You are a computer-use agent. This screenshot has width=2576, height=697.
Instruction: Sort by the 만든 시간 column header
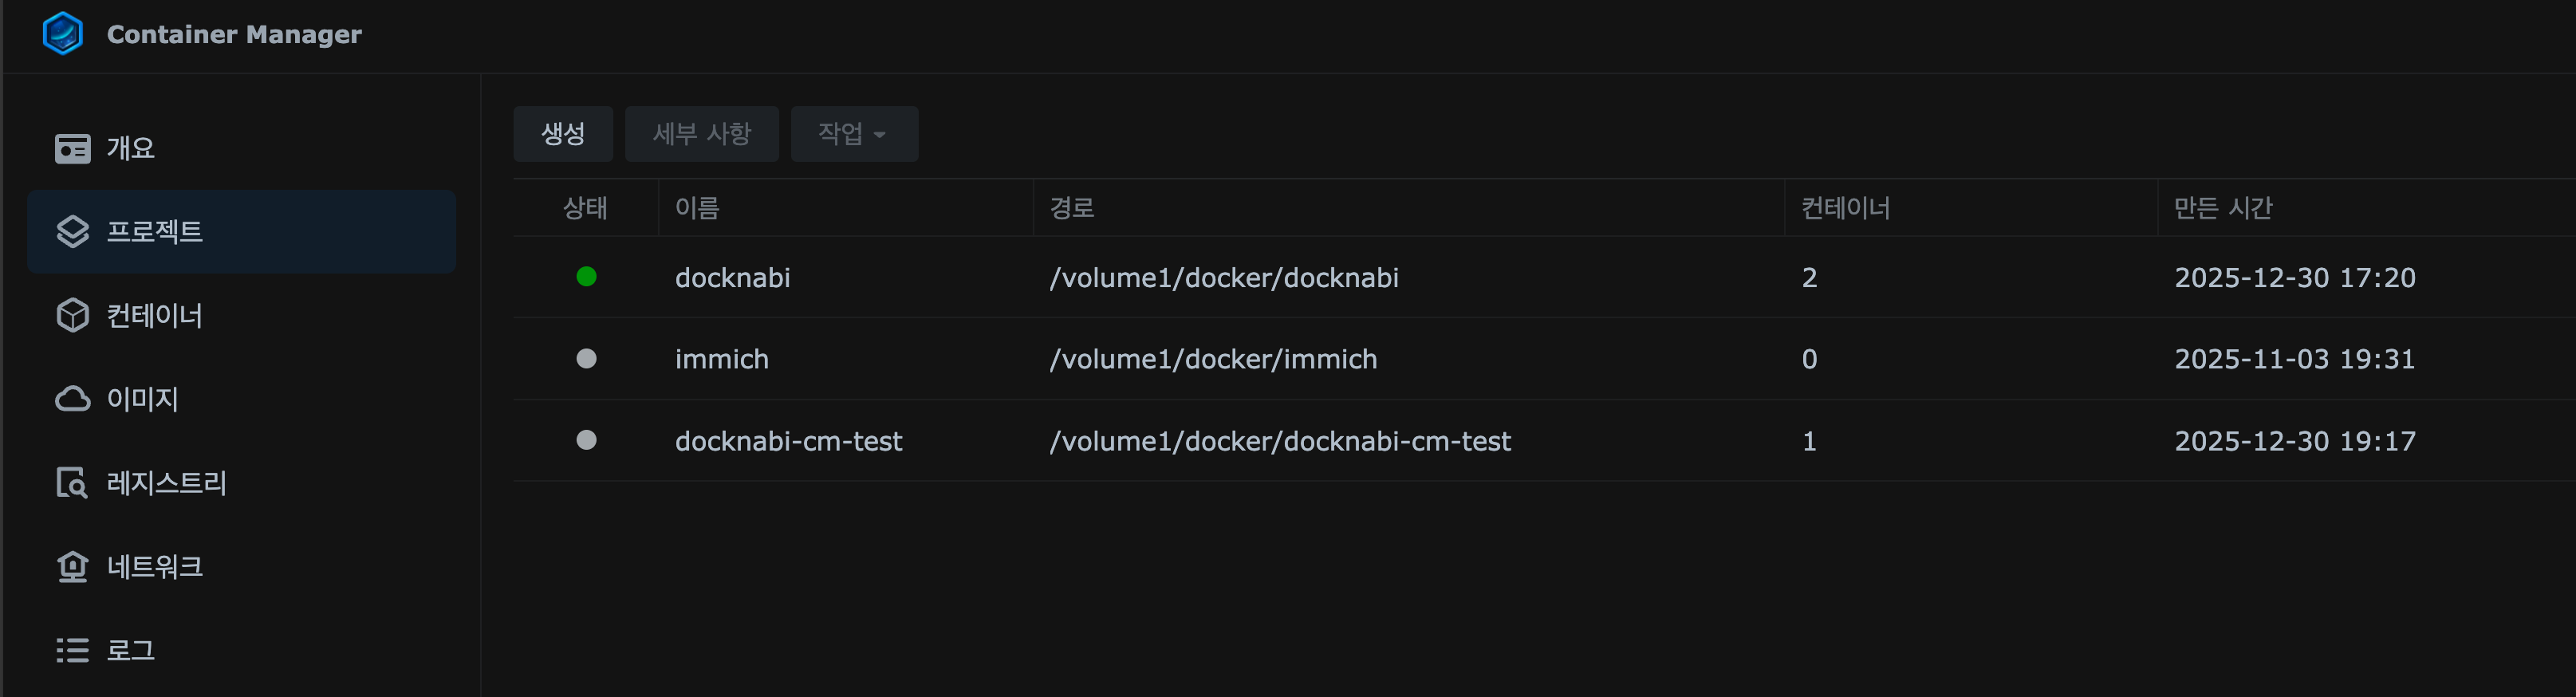(2223, 208)
